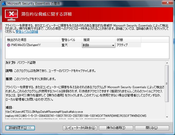Click the red monitor threat warning icon
This screenshot has height=135, width=175.
point(11,15)
